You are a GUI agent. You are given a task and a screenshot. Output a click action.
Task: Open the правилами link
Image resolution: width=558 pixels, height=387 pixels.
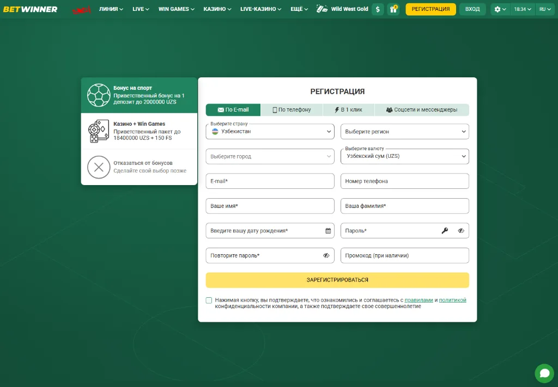(419, 300)
